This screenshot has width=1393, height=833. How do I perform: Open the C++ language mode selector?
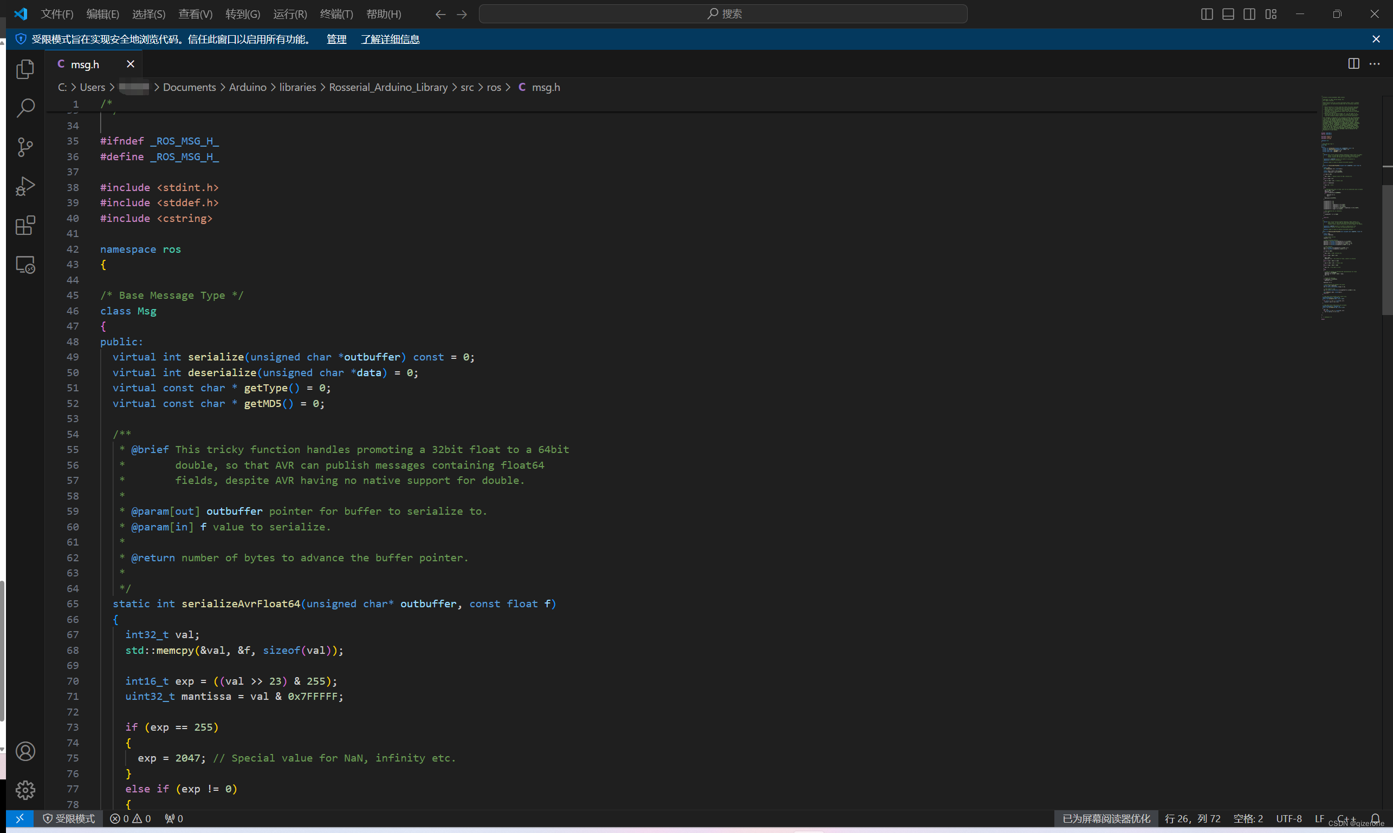pos(1346,818)
